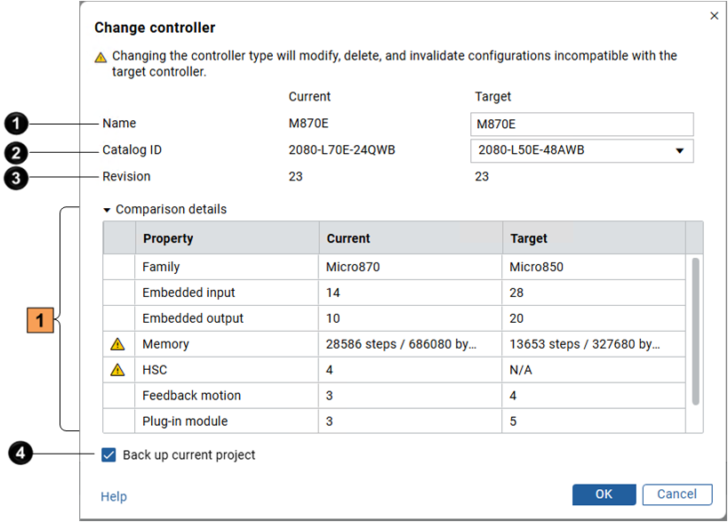Collapse the Comparison details section
This screenshot has width=728, height=522.
108,210
